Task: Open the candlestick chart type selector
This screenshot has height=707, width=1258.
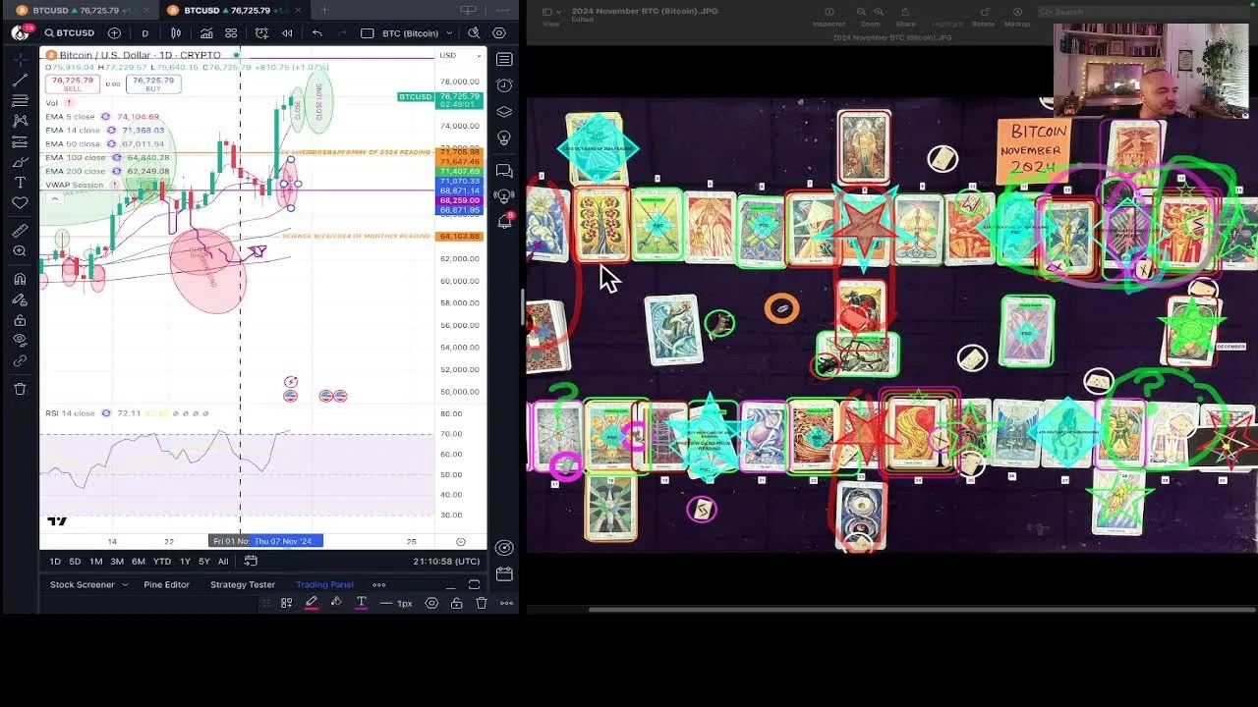Action: pyautogui.click(x=176, y=33)
